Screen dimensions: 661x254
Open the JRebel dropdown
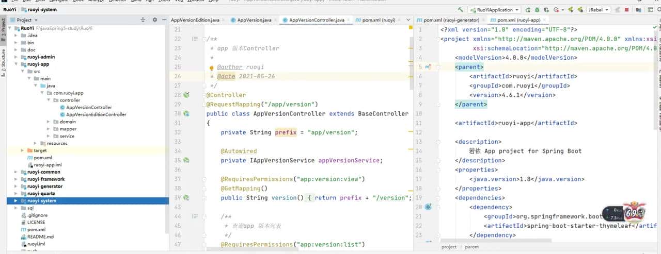pos(598,10)
